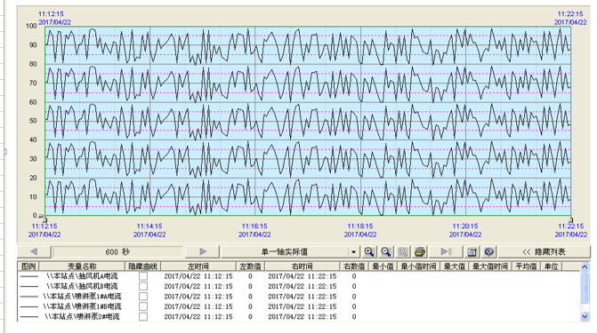Click the list scrollbar up arrow
The height and width of the screenshot is (333, 597).
click(585, 267)
